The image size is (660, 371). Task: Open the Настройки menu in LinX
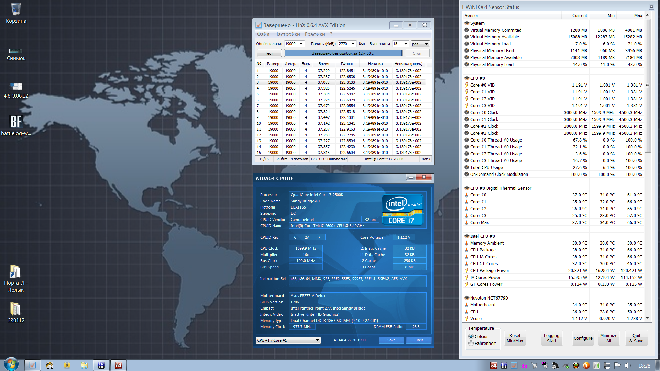click(x=287, y=34)
